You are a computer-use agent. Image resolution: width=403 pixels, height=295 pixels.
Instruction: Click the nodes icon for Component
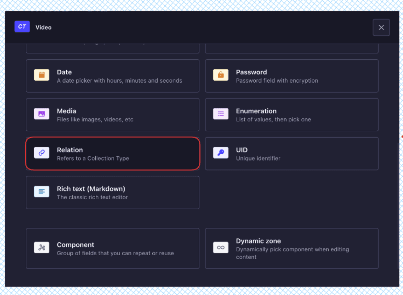point(42,247)
